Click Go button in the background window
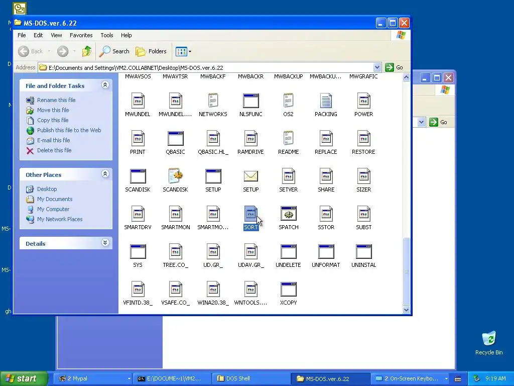 438,122
